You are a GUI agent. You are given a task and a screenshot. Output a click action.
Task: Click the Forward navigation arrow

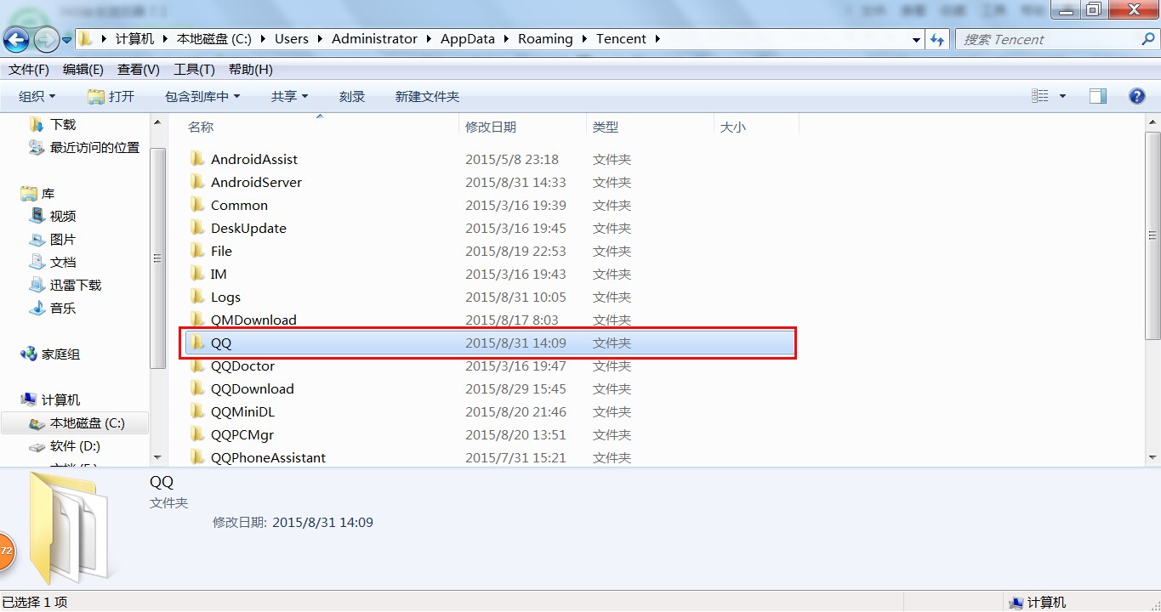47,39
